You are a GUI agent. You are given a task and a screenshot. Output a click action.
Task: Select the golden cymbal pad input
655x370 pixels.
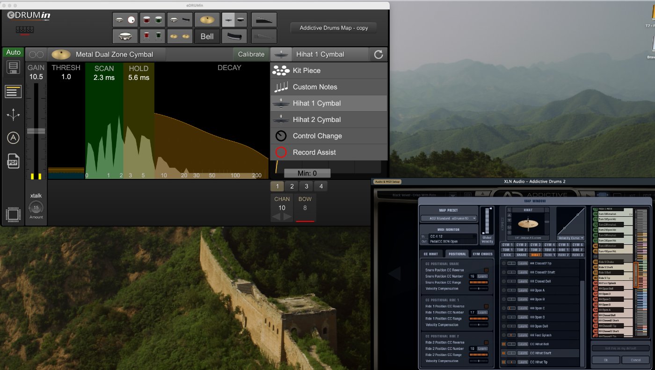(x=207, y=20)
